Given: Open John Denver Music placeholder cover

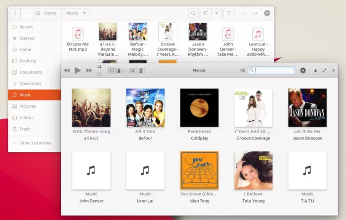Looking at the screenshot, I should point(91,171).
